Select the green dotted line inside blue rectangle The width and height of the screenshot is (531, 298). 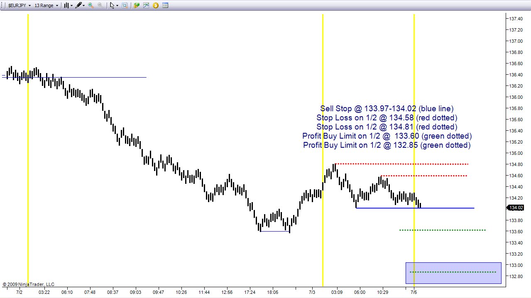(x=453, y=272)
